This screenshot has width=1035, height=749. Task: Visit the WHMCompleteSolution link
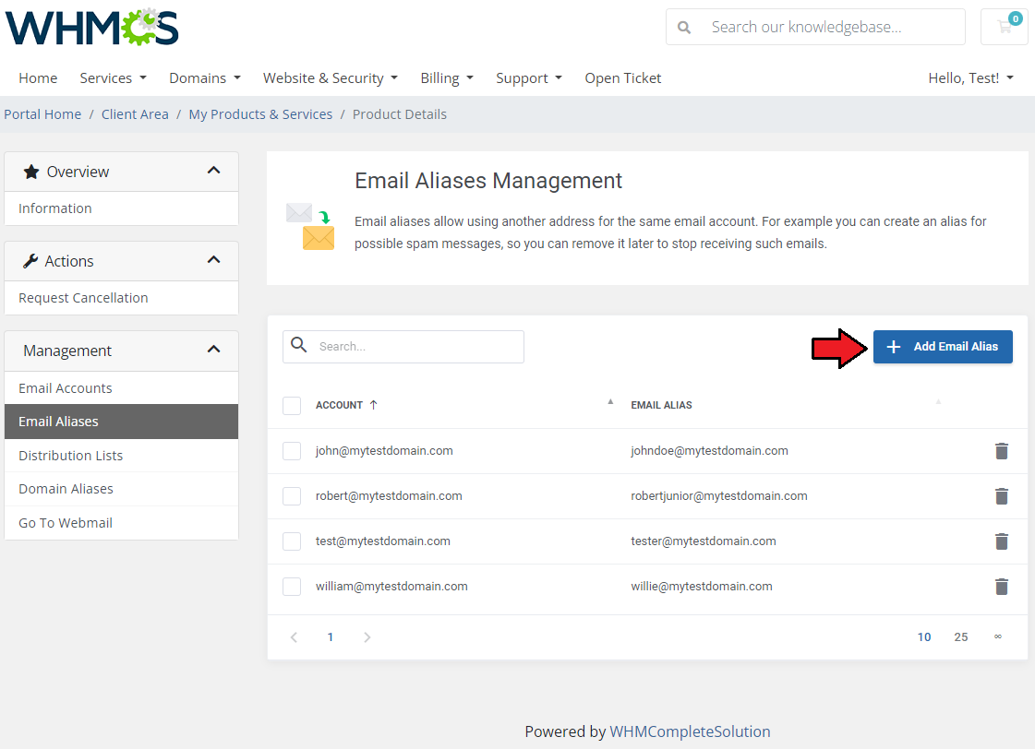pyautogui.click(x=690, y=731)
